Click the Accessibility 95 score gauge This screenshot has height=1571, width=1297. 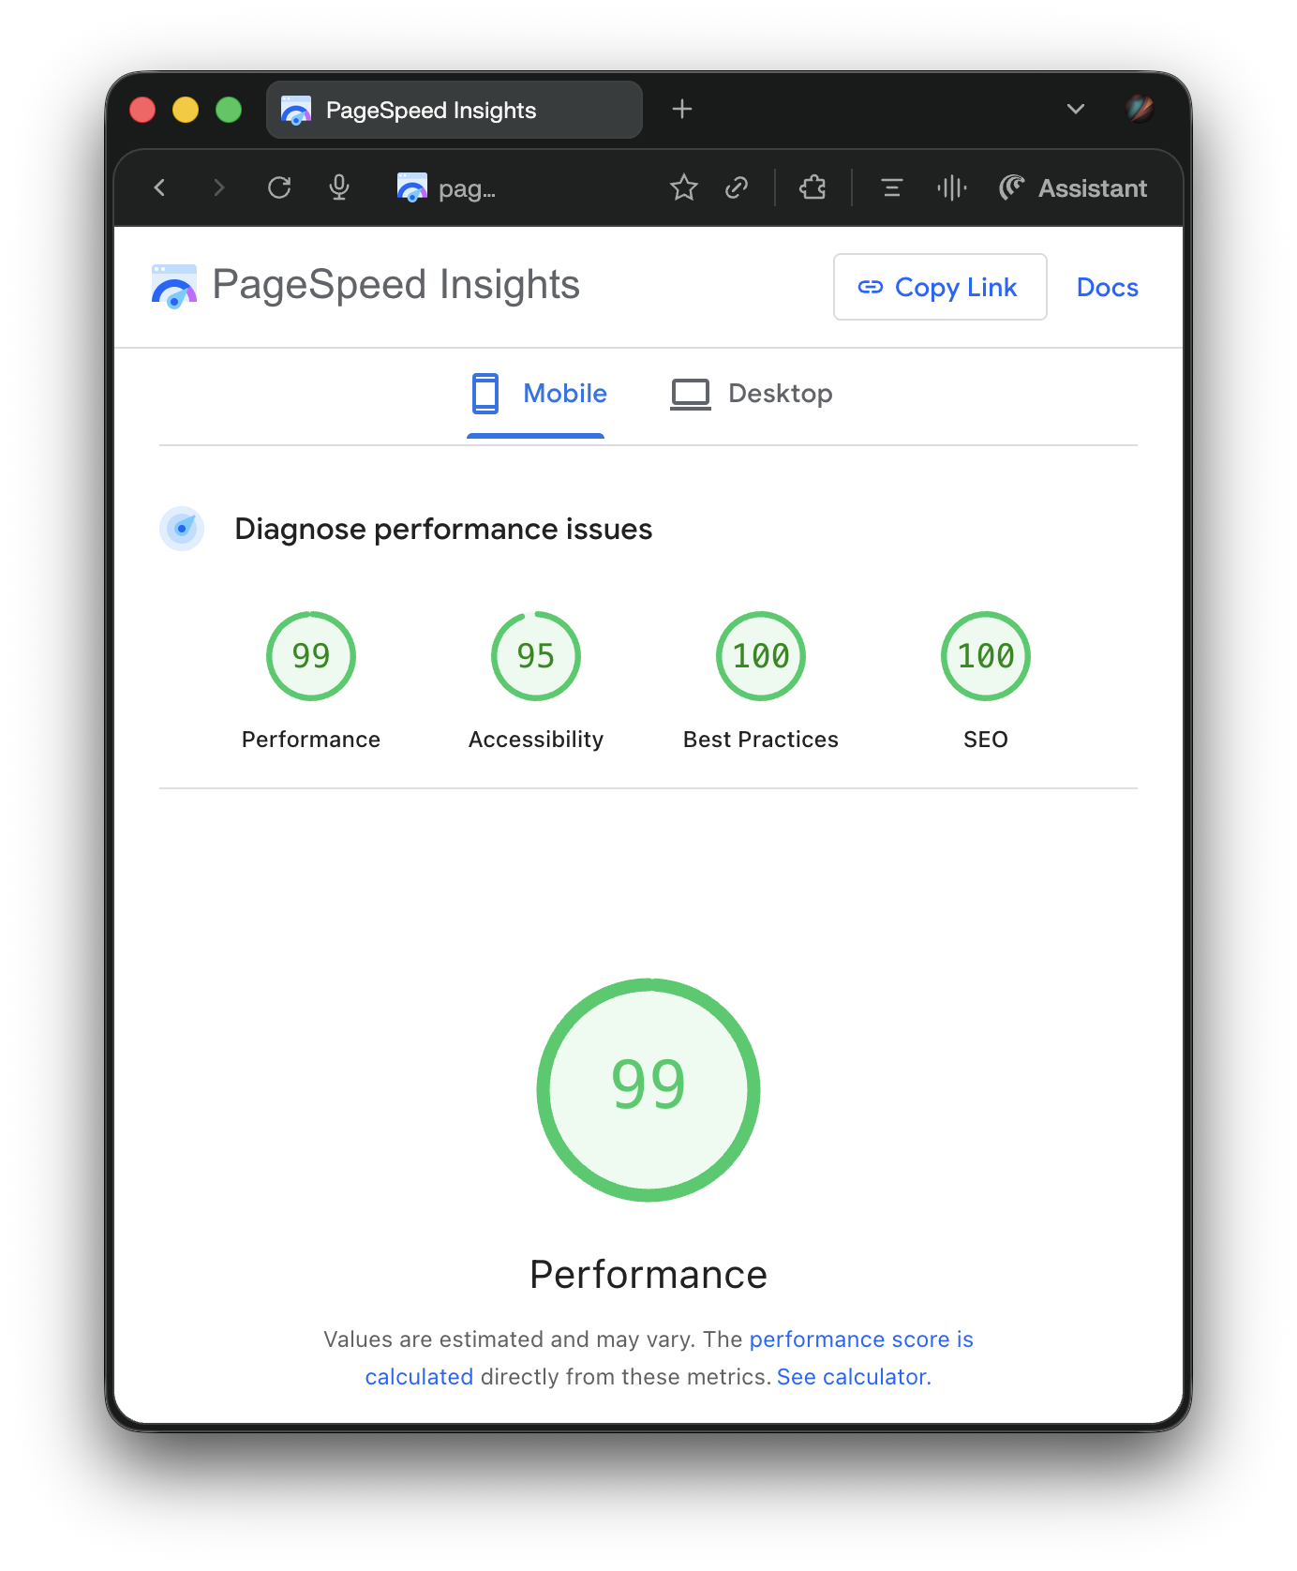tap(536, 656)
